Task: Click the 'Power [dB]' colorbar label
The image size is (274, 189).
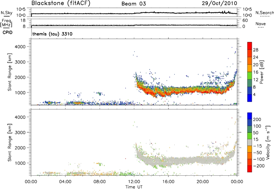Action: pyautogui.click(x=261, y=72)
